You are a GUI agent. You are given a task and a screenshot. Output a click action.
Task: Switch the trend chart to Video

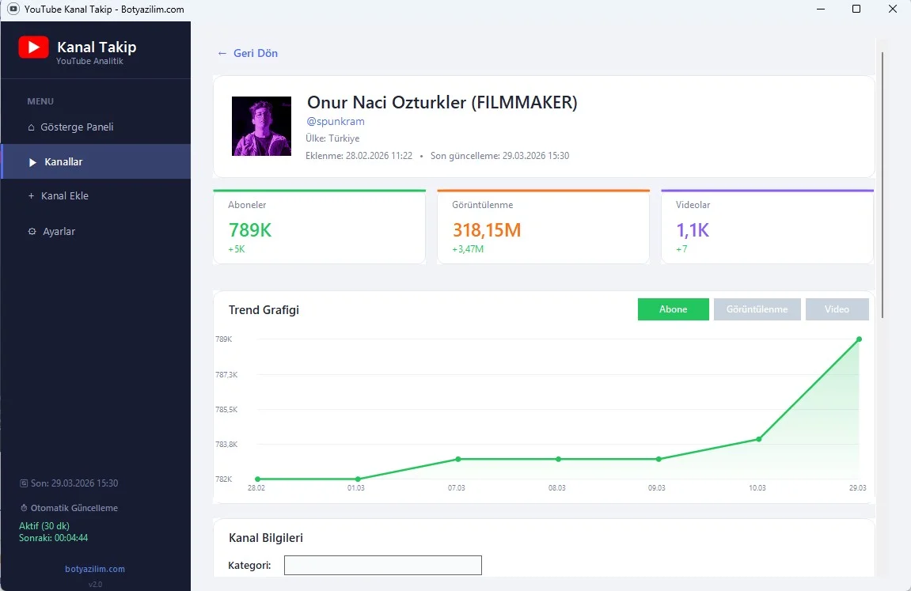click(x=837, y=309)
